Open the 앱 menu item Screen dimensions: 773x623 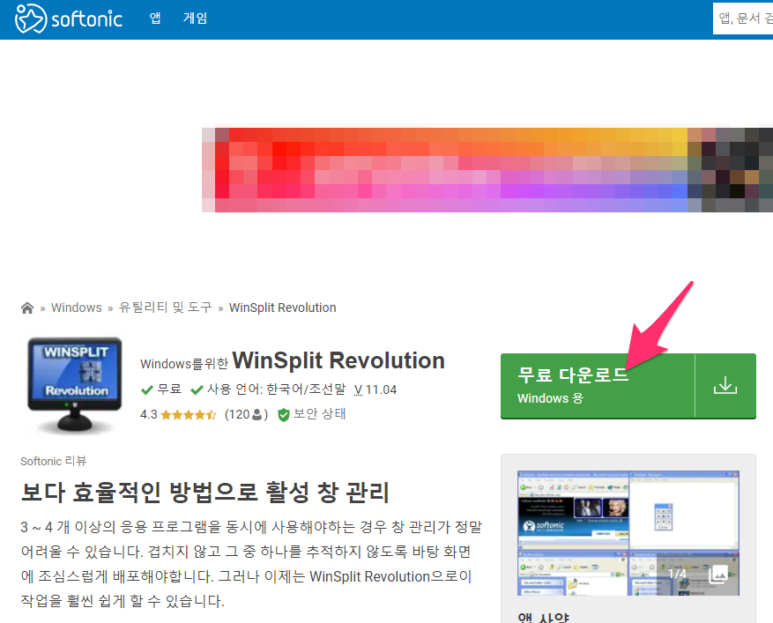point(155,19)
